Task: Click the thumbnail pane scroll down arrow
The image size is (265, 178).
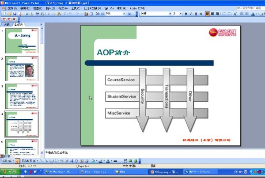Action: tap(42, 153)
